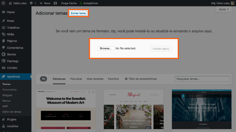Click the Usuários person icon
This screenshot has width=236, height=132.
4,126
